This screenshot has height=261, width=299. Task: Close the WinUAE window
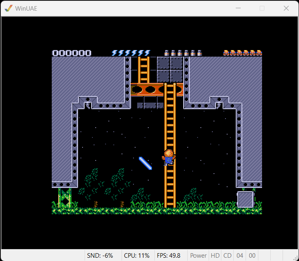pos(286,8)
